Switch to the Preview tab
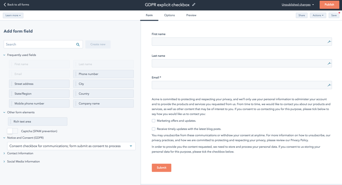This screenshot has height=185, width=342. (191, 15)
